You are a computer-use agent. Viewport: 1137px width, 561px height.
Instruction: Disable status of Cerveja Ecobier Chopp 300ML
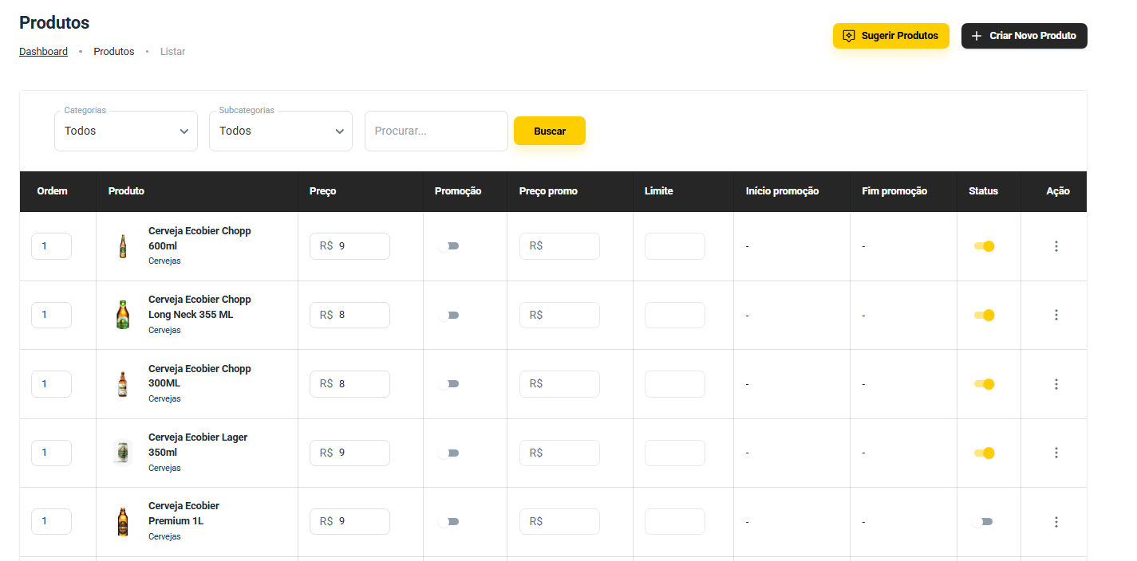coord(984,384)
